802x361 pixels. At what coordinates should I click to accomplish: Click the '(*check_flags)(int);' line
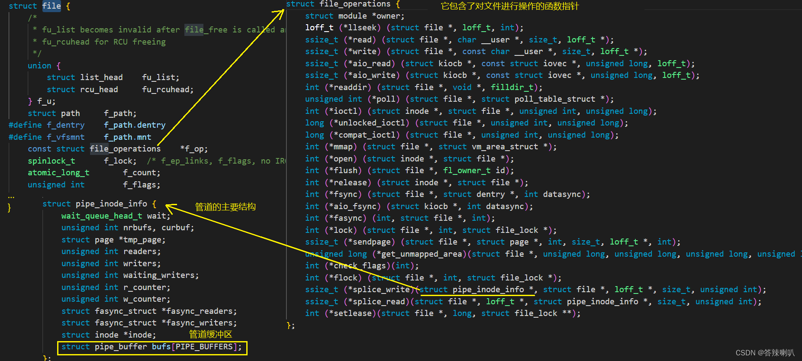pos(362,266)
